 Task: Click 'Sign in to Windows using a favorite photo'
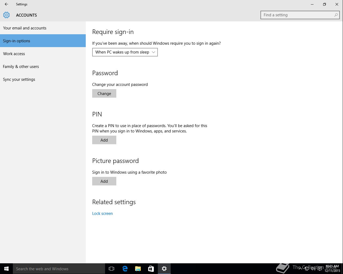129,172
